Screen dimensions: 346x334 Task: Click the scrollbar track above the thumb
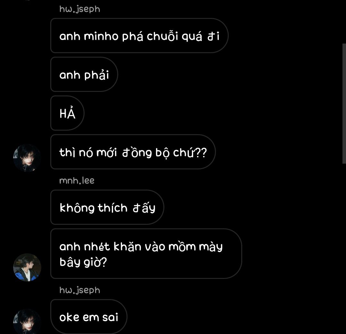click(x=344, y=22)
